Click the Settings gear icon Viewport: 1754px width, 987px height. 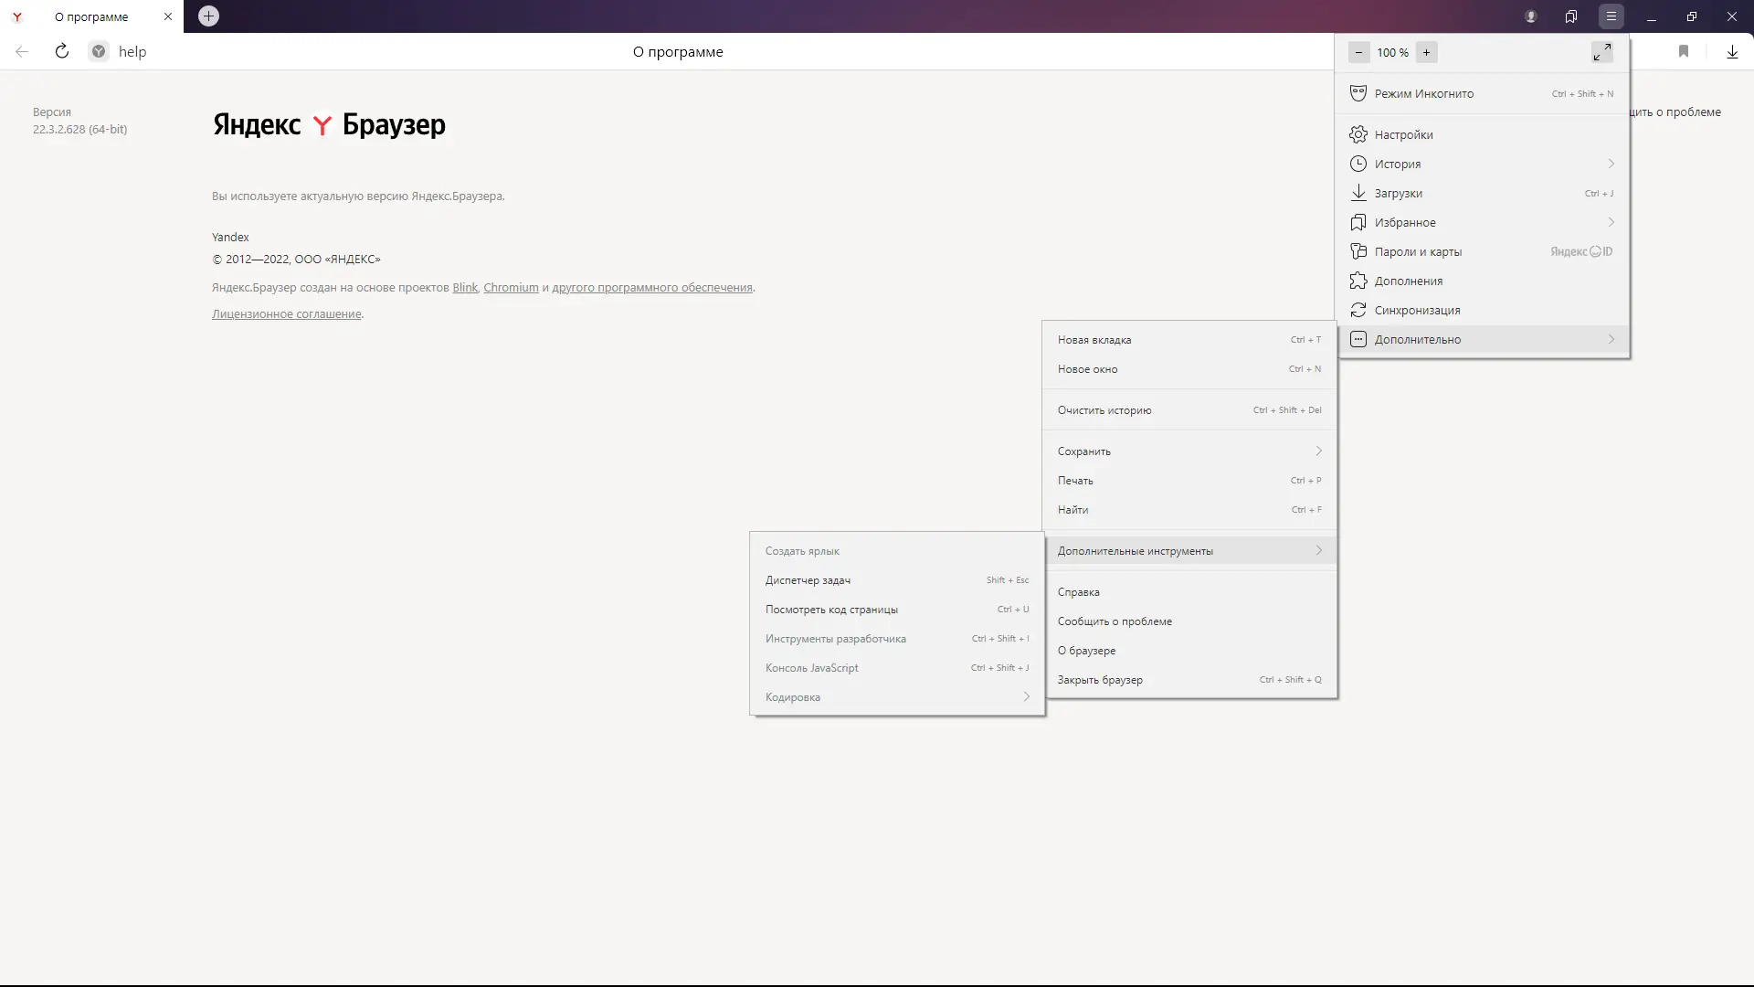[1358, 134]
